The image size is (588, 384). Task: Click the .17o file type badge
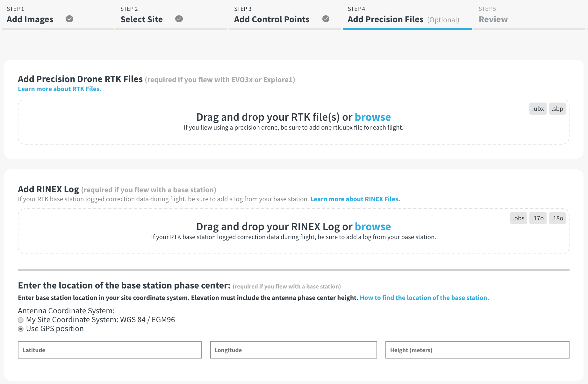538,218
